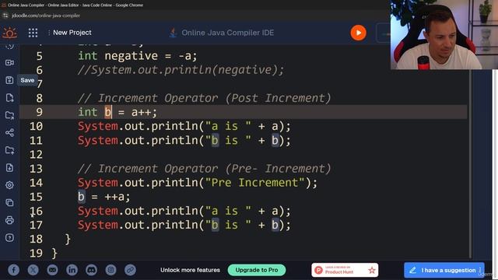The height and width of the screenshot is (280, 498).
Task: Open the three-dot menu on suggestion button
Action: click(x=480, y=270)
